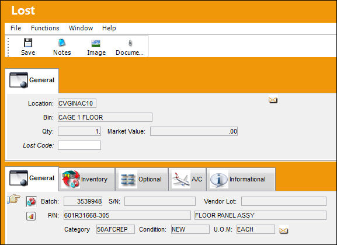The image size is (337, 245).
Task: Click the Qty field
Action: [79, 131]
